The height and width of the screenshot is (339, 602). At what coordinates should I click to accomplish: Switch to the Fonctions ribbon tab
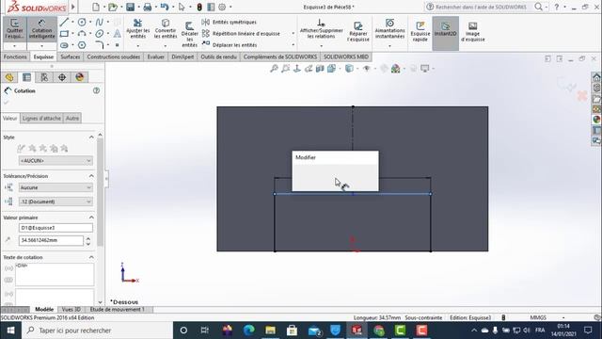[15, 56]
